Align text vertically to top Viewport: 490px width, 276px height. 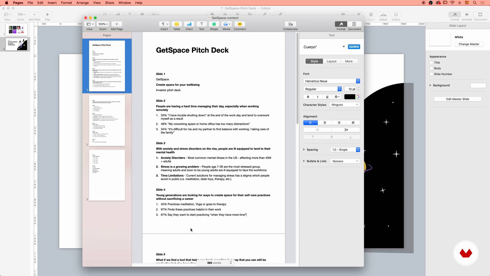point(313,137)
